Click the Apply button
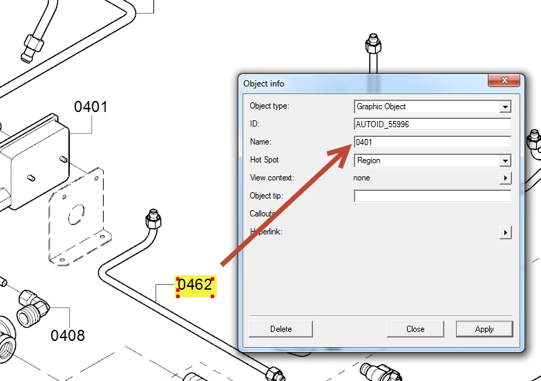The height and width of the screenshot is (381, 541). click(x=484, y=329)
